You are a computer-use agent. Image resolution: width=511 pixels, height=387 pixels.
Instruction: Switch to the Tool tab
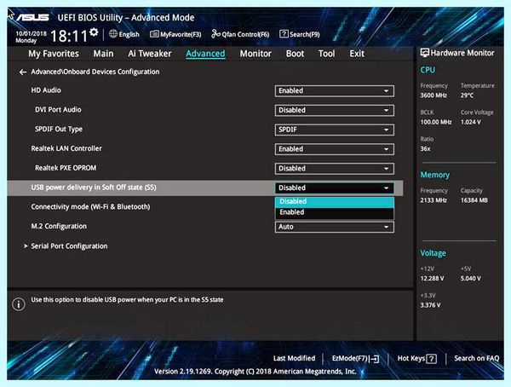pos(326,54)
